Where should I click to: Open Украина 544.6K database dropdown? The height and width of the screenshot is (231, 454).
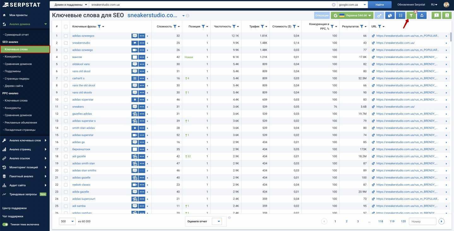352,15
